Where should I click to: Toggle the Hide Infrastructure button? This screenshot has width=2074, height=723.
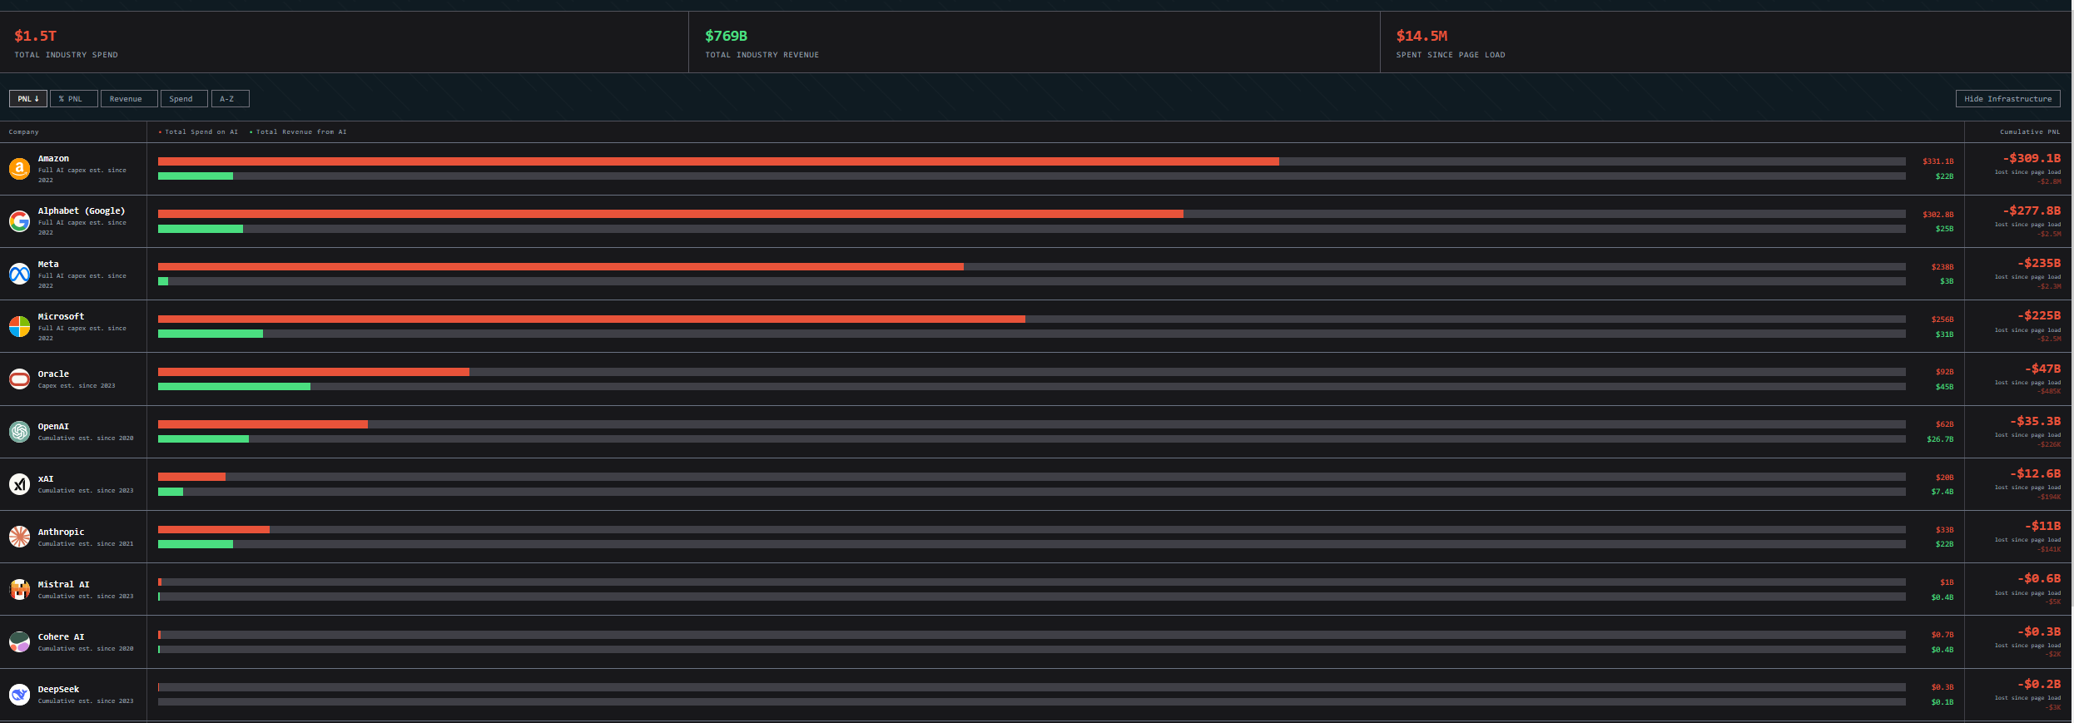[2007, 98]
